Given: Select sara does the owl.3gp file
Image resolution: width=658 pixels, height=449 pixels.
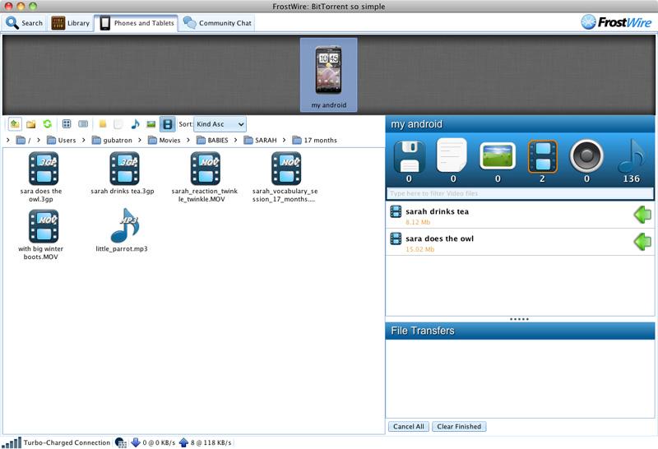Looking at the screenshot, I should 41,177.
